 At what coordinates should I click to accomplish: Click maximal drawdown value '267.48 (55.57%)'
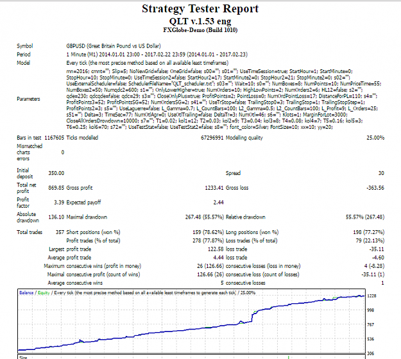(x=204, y=217)
